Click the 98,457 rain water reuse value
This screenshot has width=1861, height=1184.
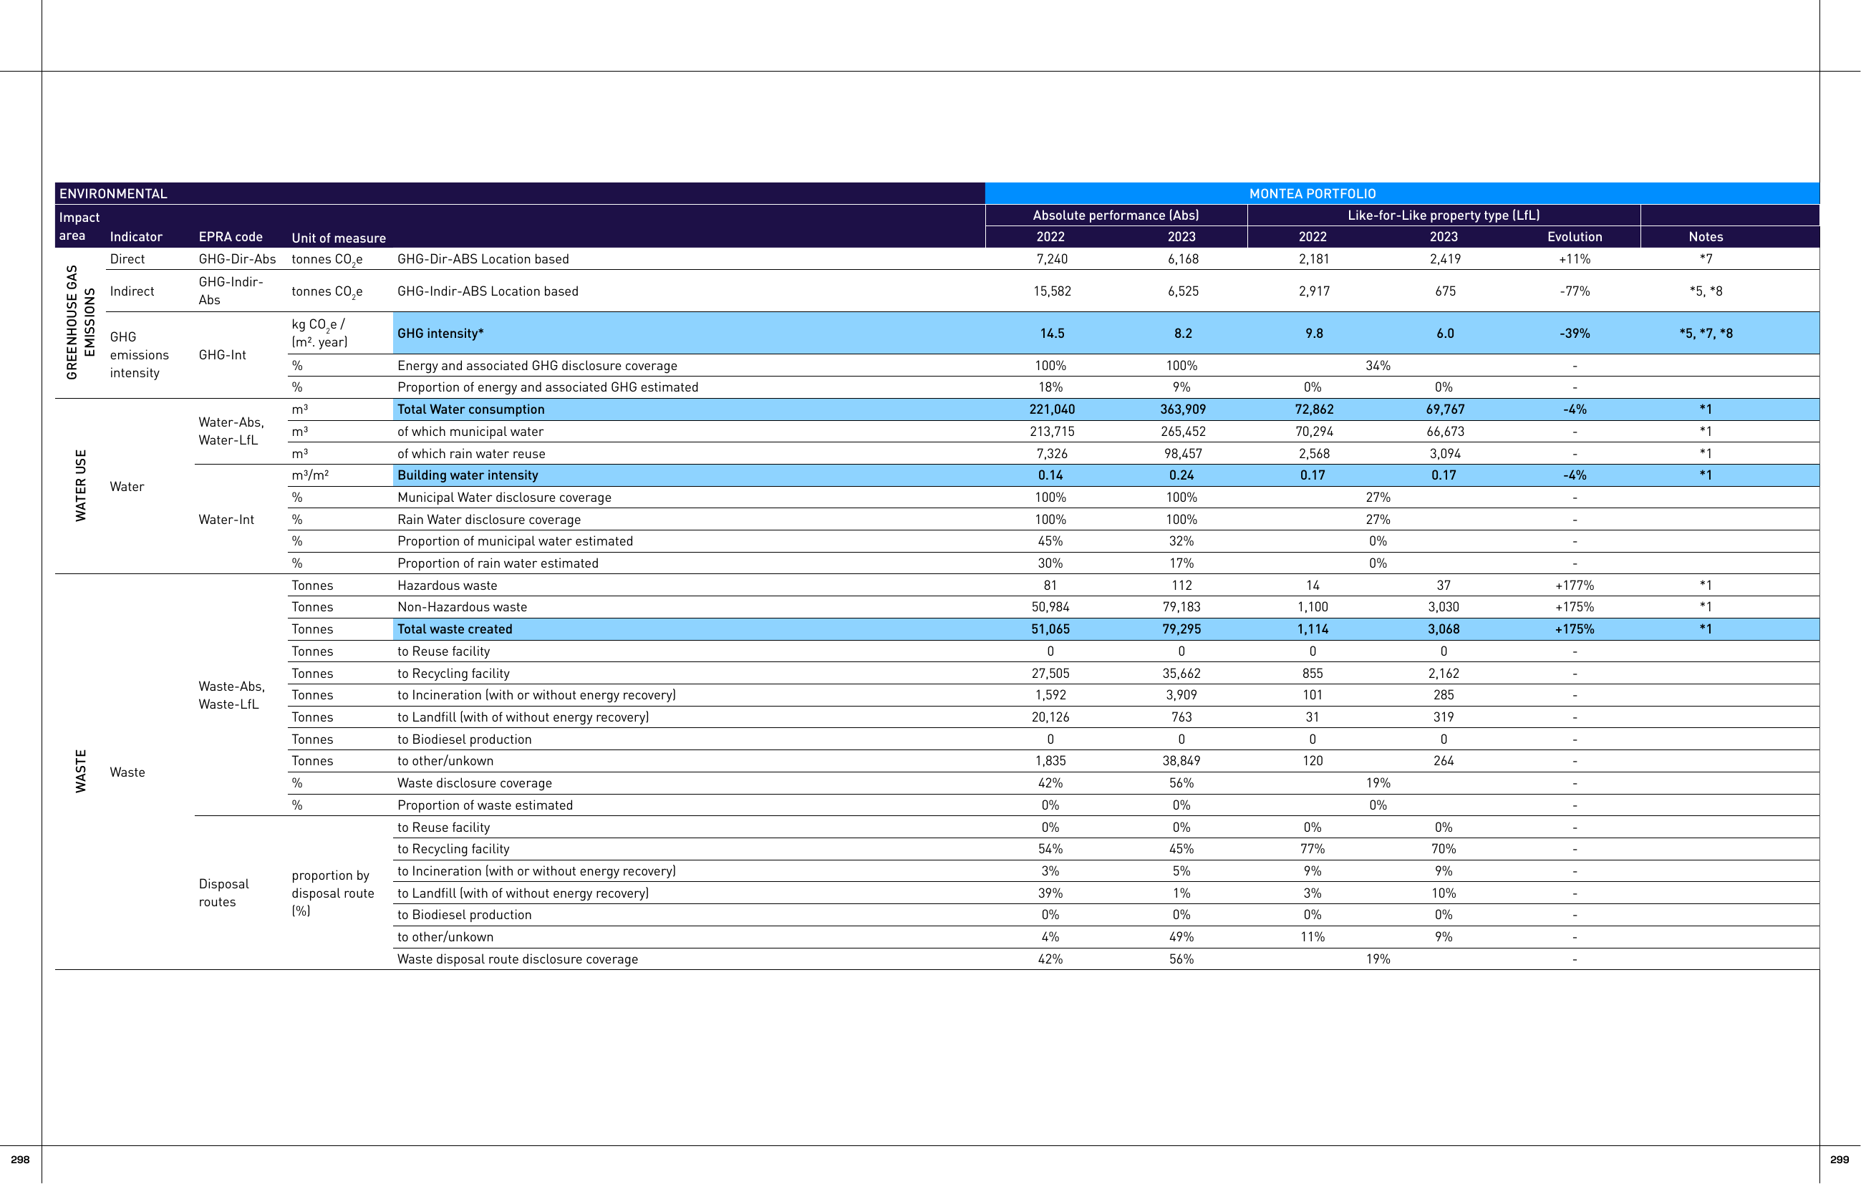[1182, 455]
